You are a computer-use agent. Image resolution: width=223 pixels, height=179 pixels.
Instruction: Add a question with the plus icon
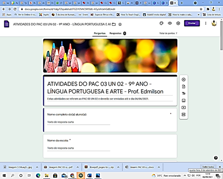click(x=184, y=80)
